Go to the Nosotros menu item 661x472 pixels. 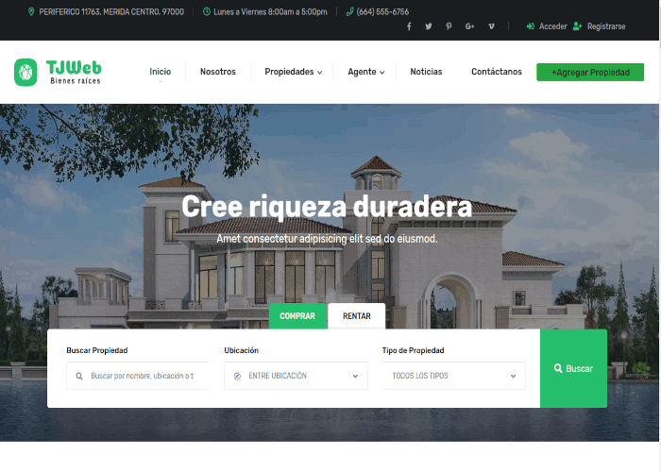coord(218,72)
